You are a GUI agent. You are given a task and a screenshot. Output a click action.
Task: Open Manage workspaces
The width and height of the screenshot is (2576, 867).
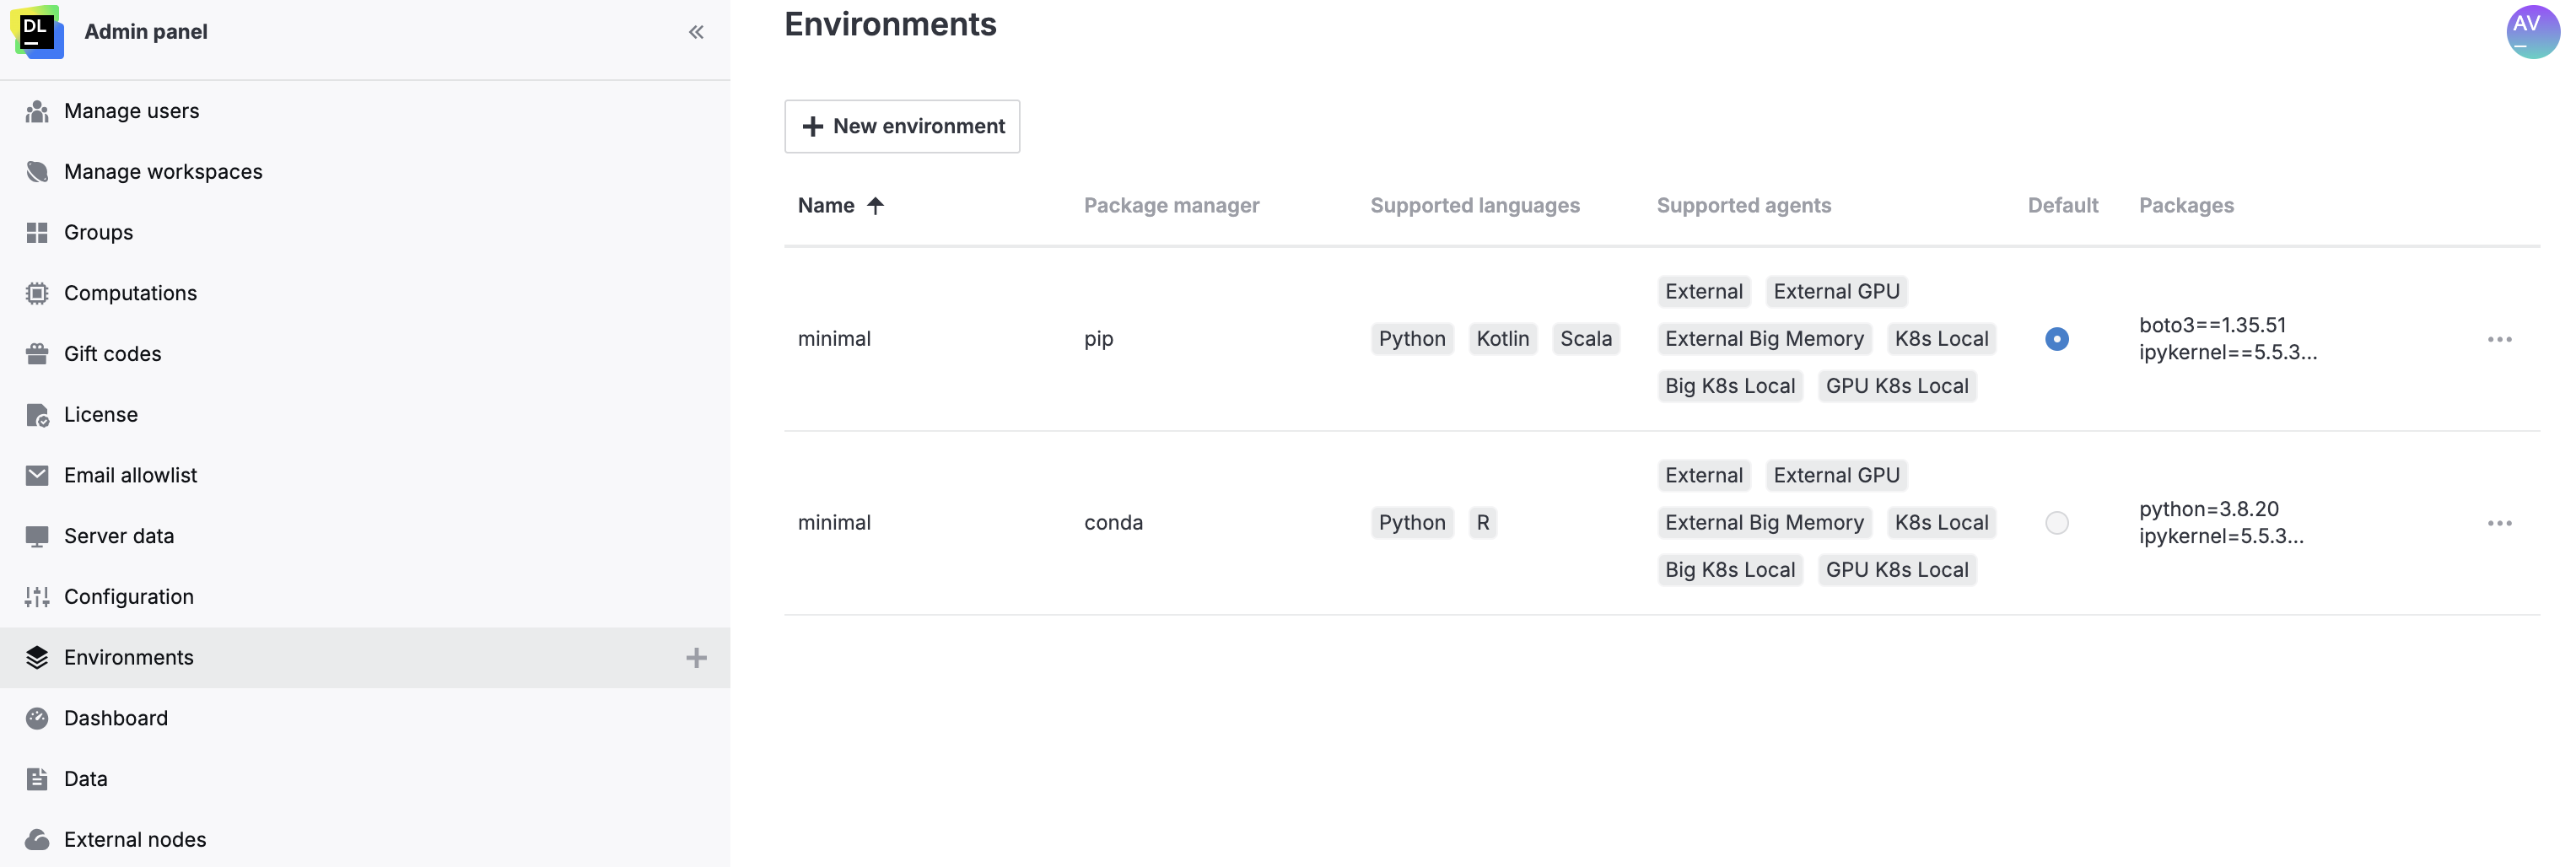pos(163,171)
